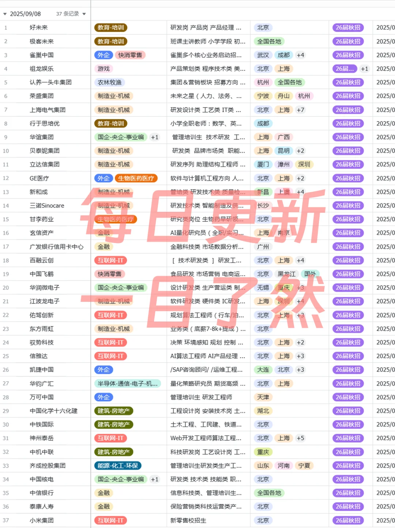The image size is (395, 528).
Task: Expand +2 cities badge in 驭势科技 row
Action: coord(301,342)
